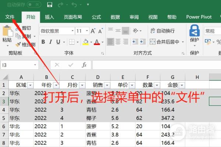Open the Customize Quick Access Toolbar arrow

click(88, 4)
